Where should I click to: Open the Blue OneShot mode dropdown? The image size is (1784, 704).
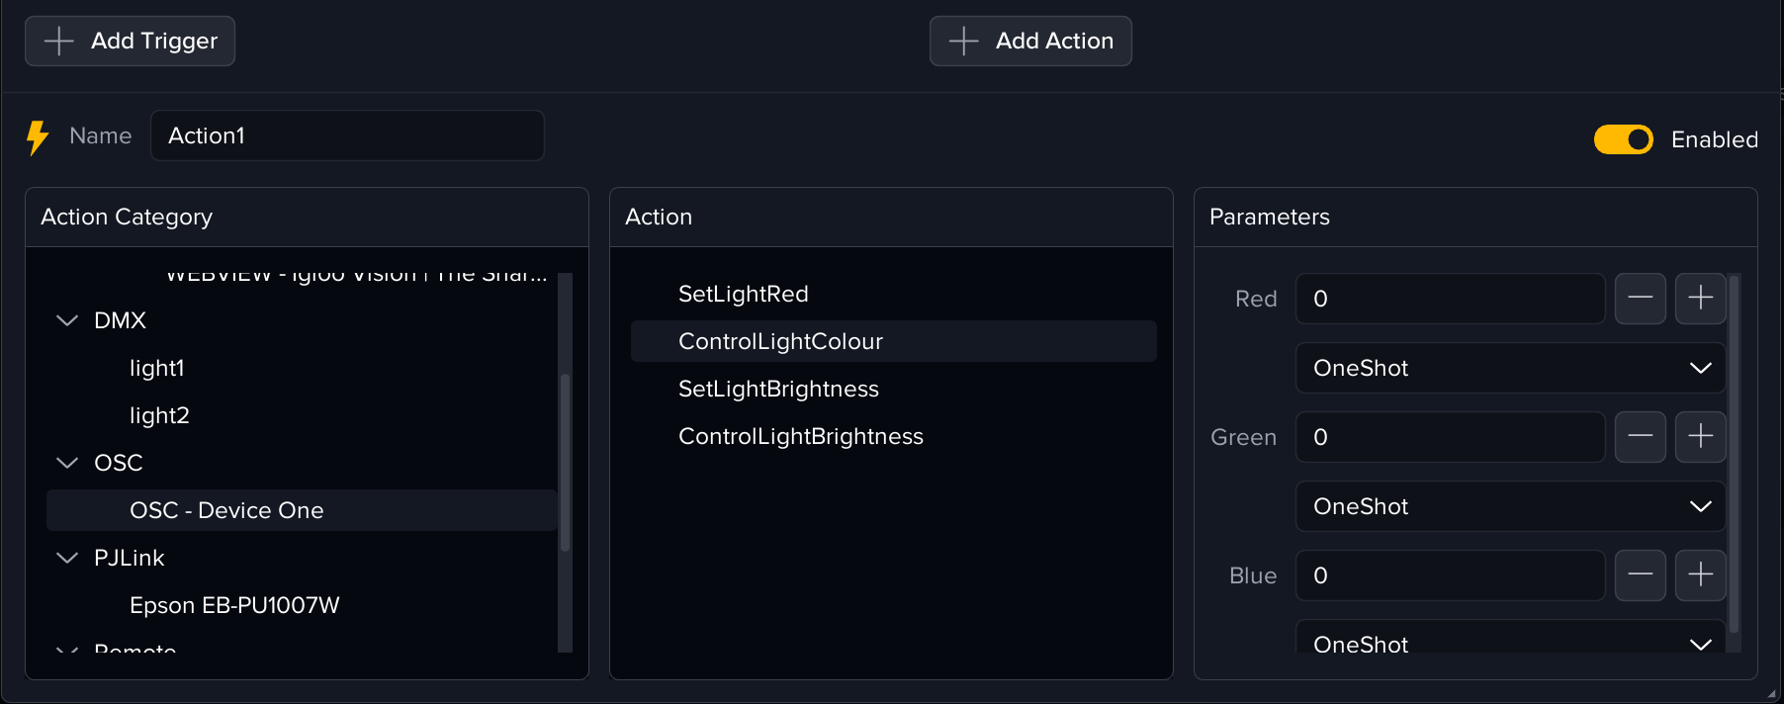1510,643
